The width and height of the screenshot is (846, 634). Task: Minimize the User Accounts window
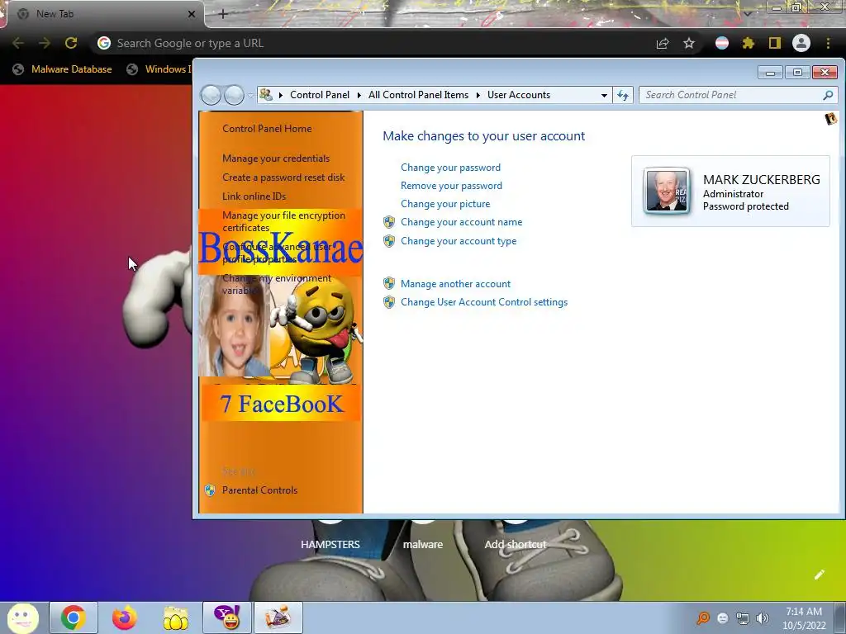tap(771, 73)
